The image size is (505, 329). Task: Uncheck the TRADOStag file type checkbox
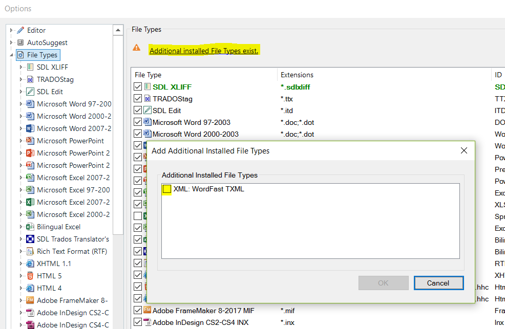(x=138, y=98)
